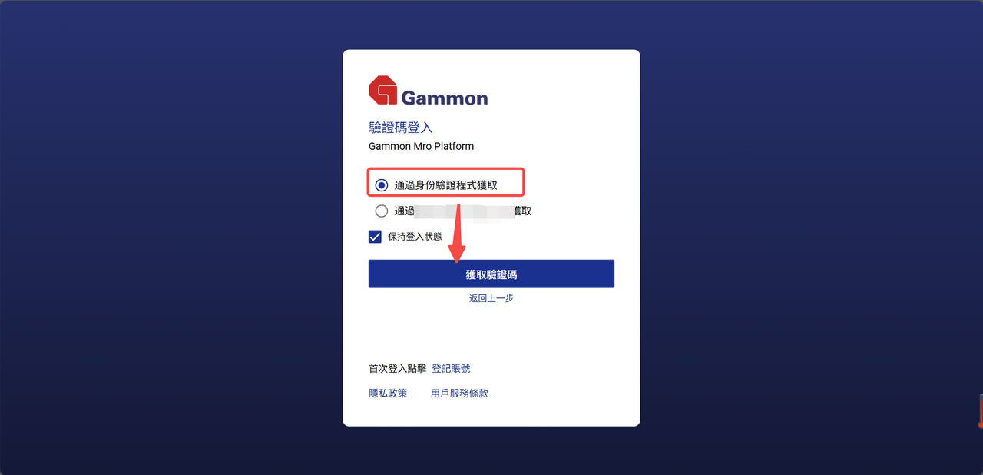Screen dimensions: 983x475
Task: Click the 獲取 text ending the second option
Action: (x=522, y=211)
